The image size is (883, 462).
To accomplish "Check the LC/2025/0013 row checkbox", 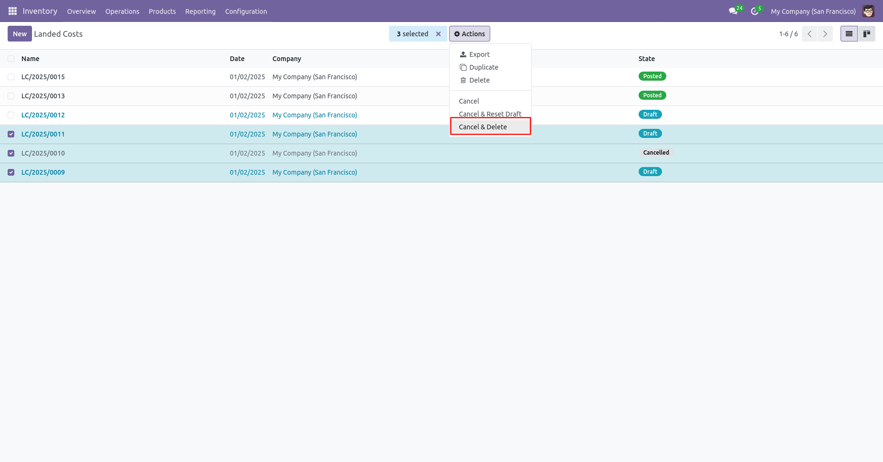I will (x=11, y=96).
